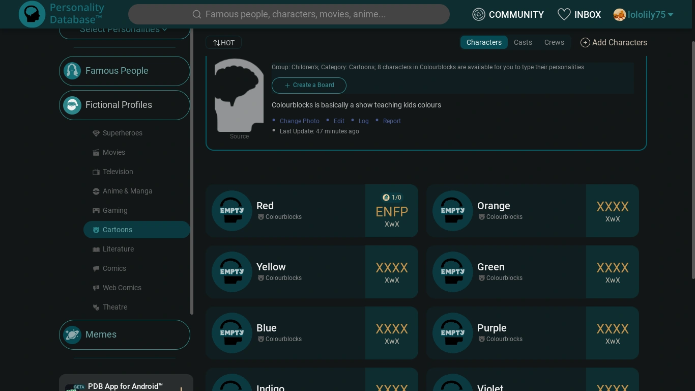Click the ENFP vote for Red
695x391 pixels.
pyautogui.click(x=392, y=211)
